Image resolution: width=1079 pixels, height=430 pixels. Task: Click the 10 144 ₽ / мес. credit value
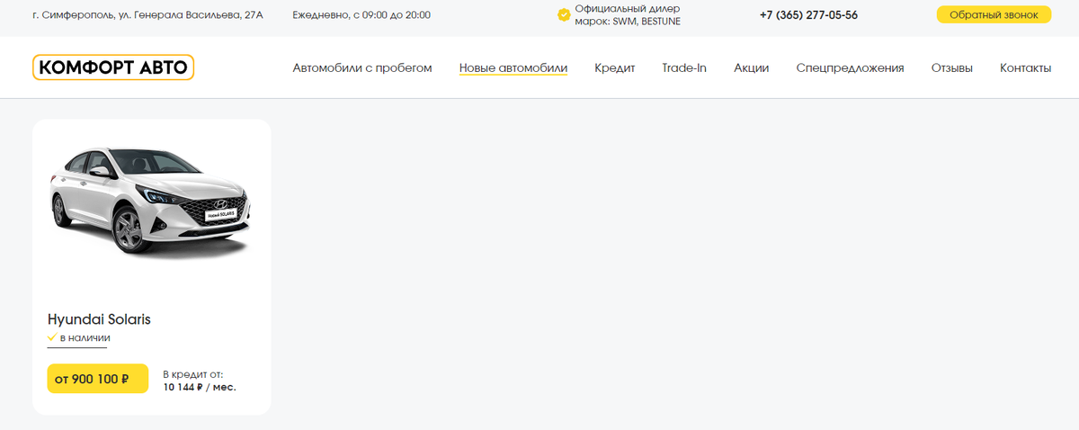(200, 387)
